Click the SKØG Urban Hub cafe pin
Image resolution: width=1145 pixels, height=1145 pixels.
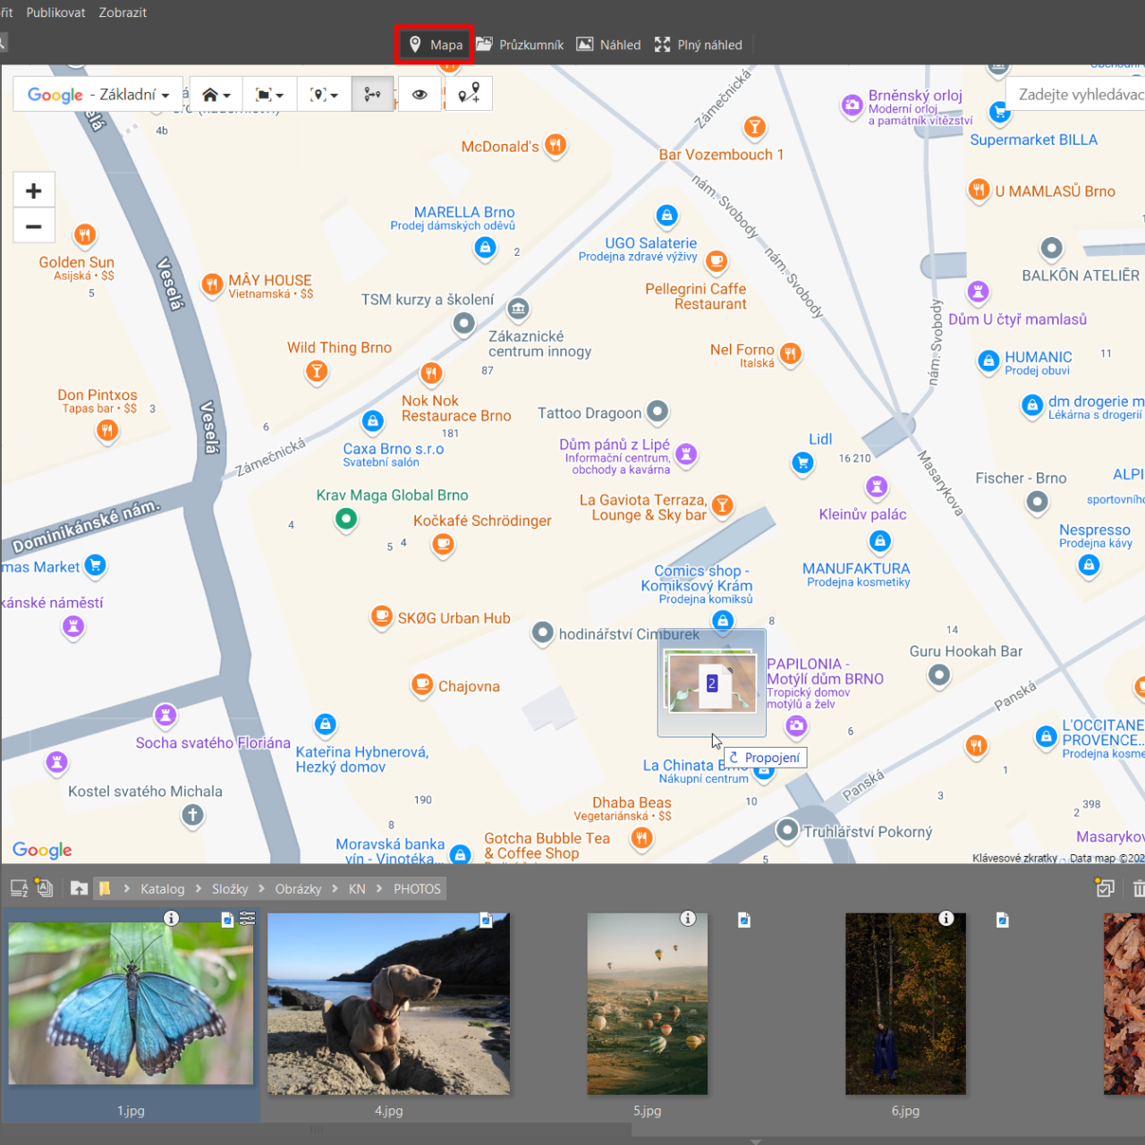click(382, 616)
